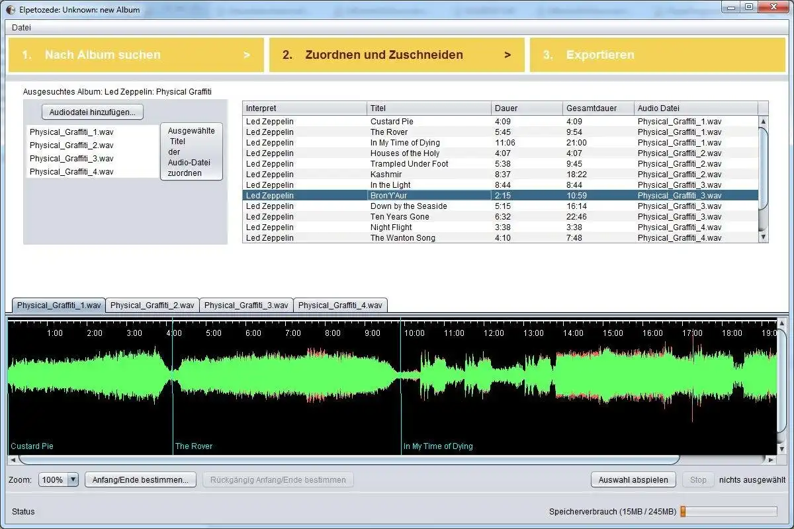
Task: Select Down by the Seaside row
Action: 500,206
